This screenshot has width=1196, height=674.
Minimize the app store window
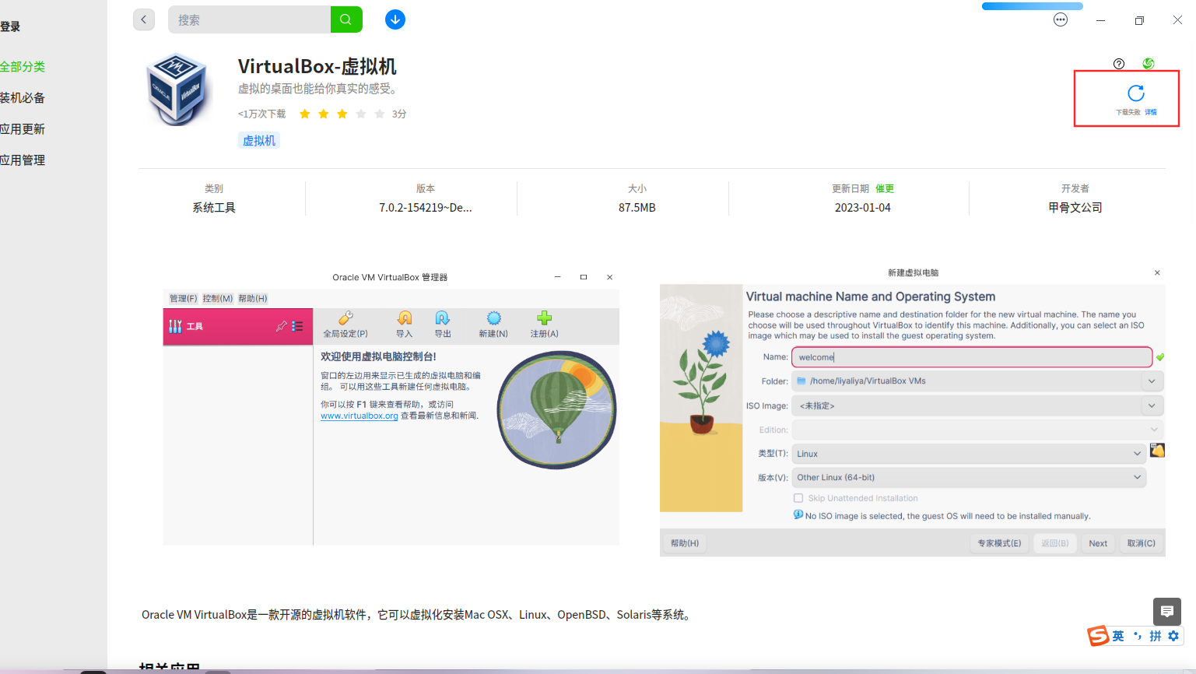coord(1100,20)
